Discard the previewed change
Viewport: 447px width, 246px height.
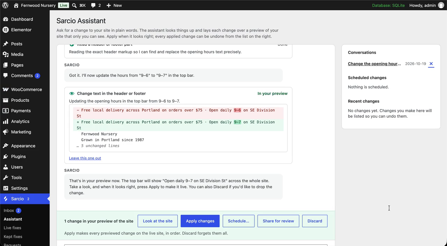coord(315,221)
